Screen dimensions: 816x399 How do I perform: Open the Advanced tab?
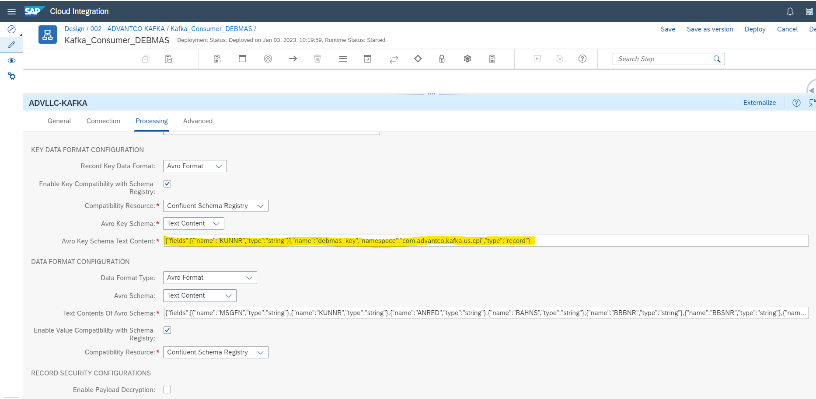click(x=198, y=121)
